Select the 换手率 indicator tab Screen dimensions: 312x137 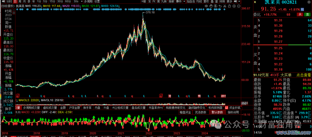click(87, 108)
